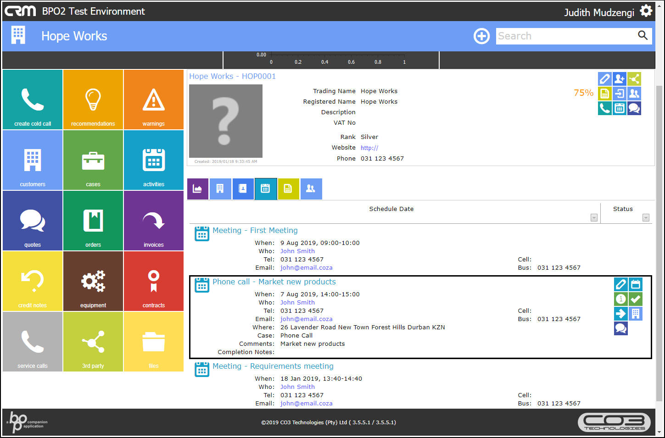Click the content area vertical scrollbar
This screenshot has width=665, height=438.
click(x=659, y=243)
